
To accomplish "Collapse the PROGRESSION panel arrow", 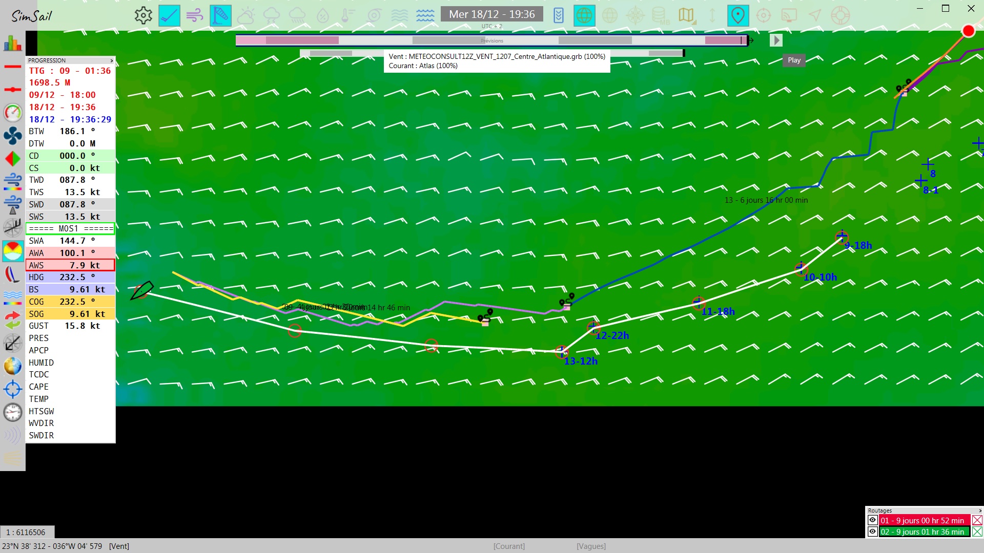I will [x=111, y=60].
